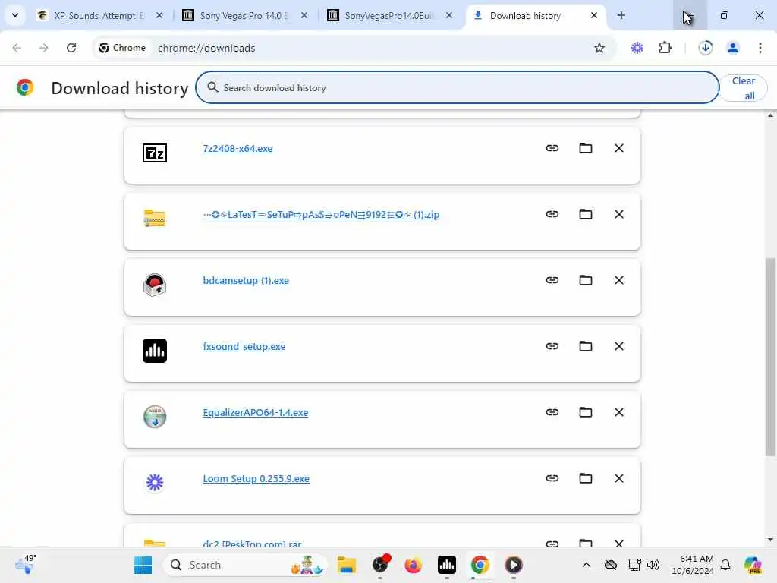
Task: Switch to the Sony Vegas Pro 14.0 tab
Action: tap(244, 15)
